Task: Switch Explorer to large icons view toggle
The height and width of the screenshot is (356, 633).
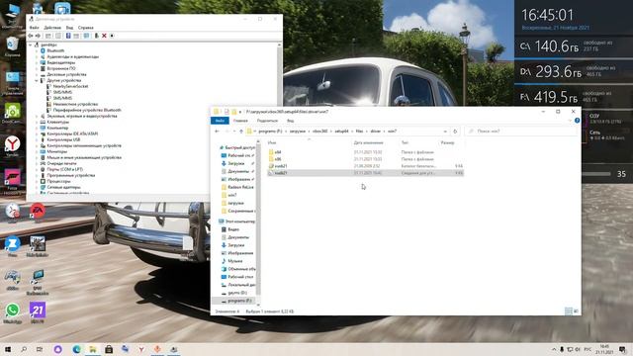Action: [576, 311]
